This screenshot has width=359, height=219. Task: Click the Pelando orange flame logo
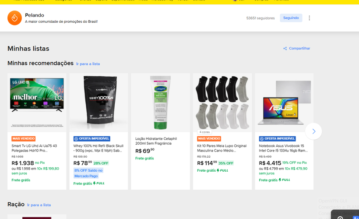click(x=14, y=18)
